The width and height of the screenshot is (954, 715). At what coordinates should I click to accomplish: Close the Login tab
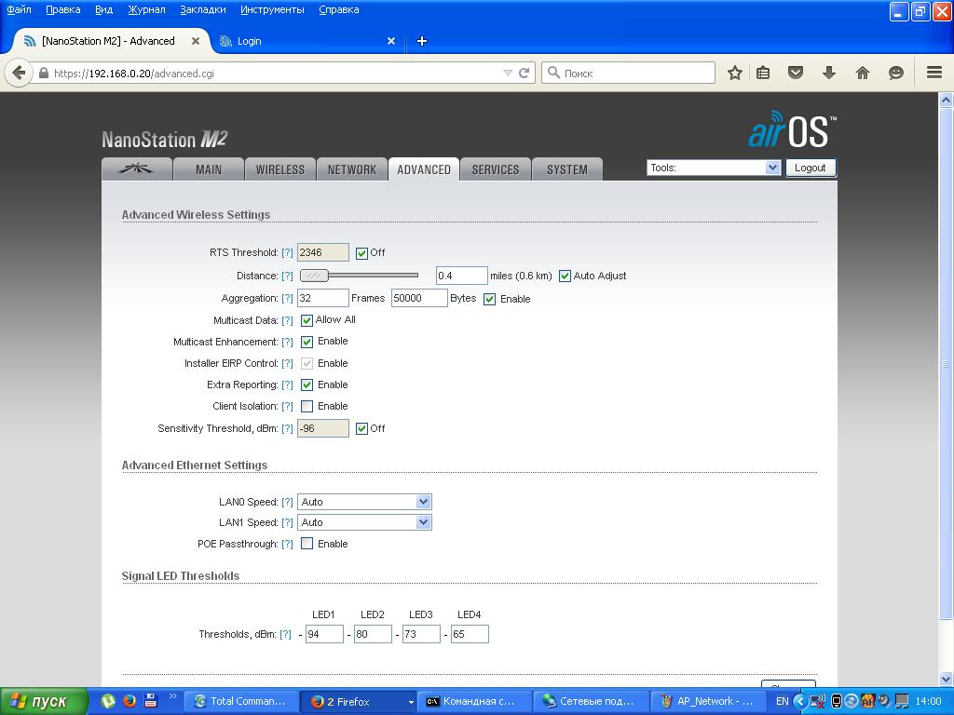click(x=391, y=41)
